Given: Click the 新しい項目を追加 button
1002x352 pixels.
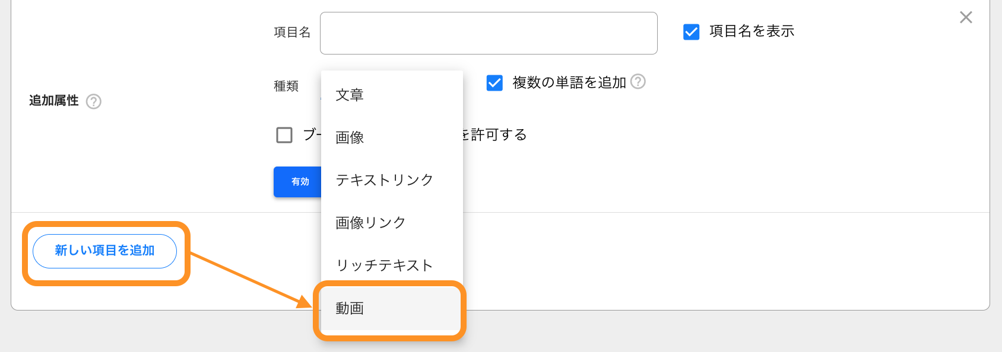Looking at the screenshot, I should click(104, 251).
